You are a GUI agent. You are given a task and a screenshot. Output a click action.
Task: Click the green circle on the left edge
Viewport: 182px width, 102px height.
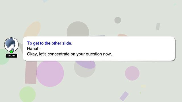coord(4,57)
